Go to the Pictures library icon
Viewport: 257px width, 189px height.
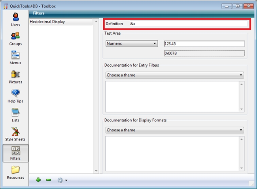coord(15,75)
